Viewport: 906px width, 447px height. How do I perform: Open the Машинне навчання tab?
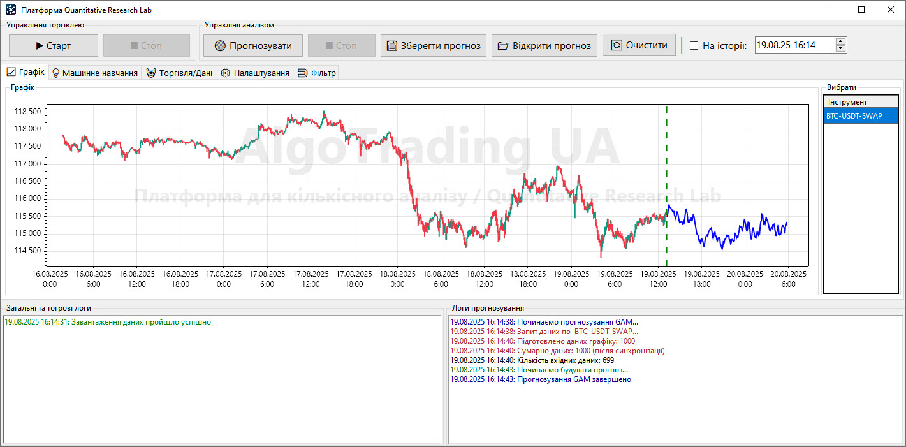click(x=94, y=73)
